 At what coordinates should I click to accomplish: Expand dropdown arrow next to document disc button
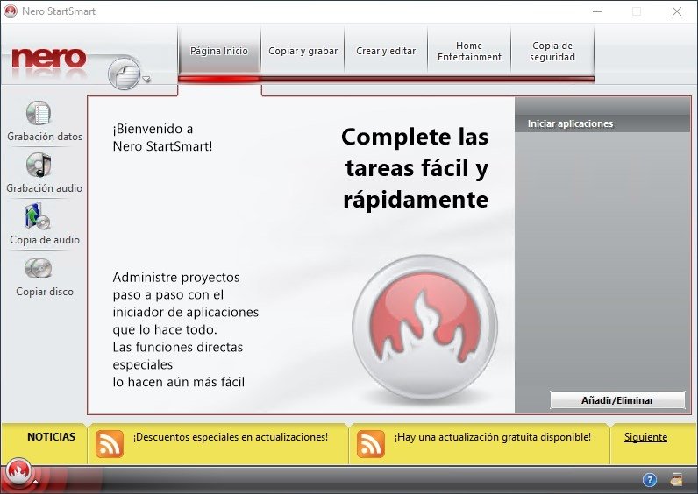point(146,80)
